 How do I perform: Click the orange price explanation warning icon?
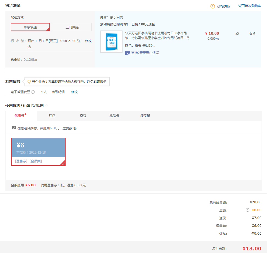[x=212, y=6]
